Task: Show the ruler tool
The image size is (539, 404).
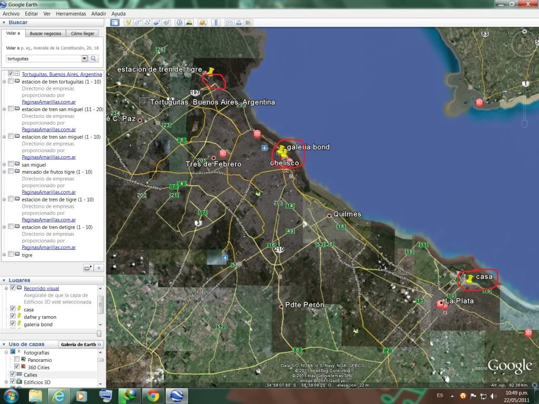Action: (x=216, y=23)
